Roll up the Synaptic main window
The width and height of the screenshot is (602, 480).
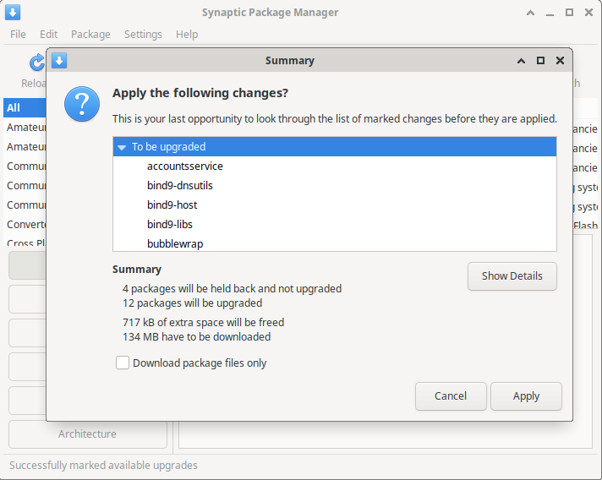531,13
